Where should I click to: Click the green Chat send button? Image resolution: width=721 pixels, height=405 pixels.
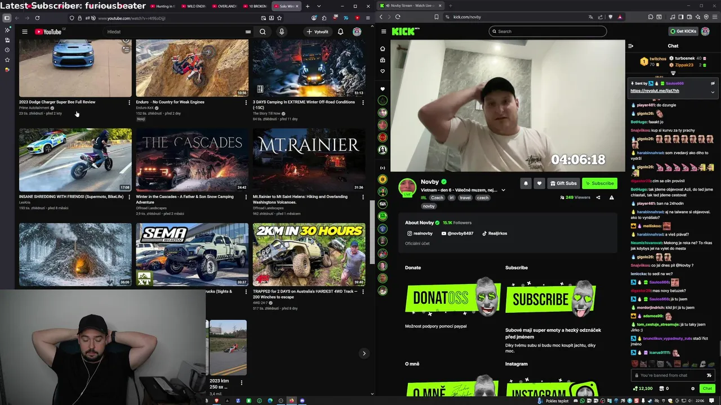pos(707,389)
